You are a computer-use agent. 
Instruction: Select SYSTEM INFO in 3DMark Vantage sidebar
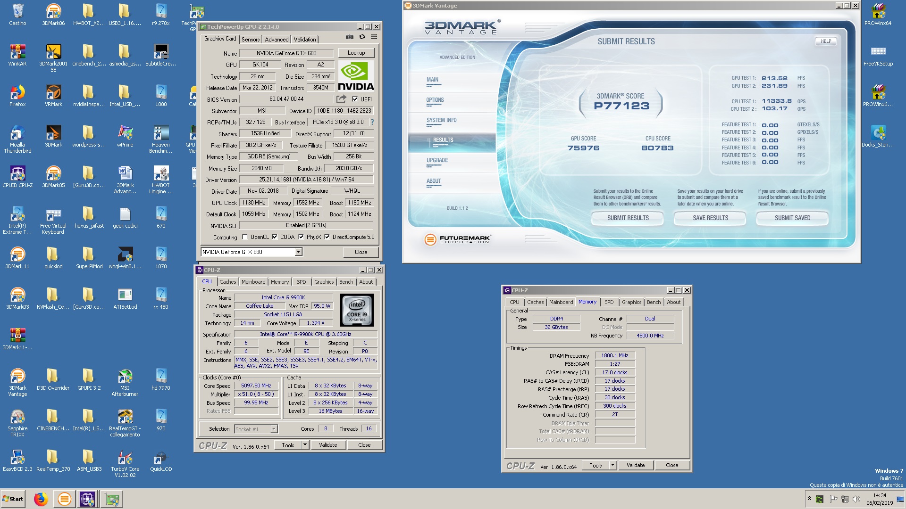(441, 120)
